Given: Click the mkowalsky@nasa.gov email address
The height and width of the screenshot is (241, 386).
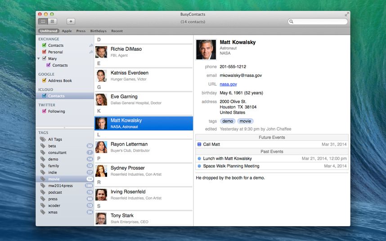Looking at the screenshot, I should point(241,76).
